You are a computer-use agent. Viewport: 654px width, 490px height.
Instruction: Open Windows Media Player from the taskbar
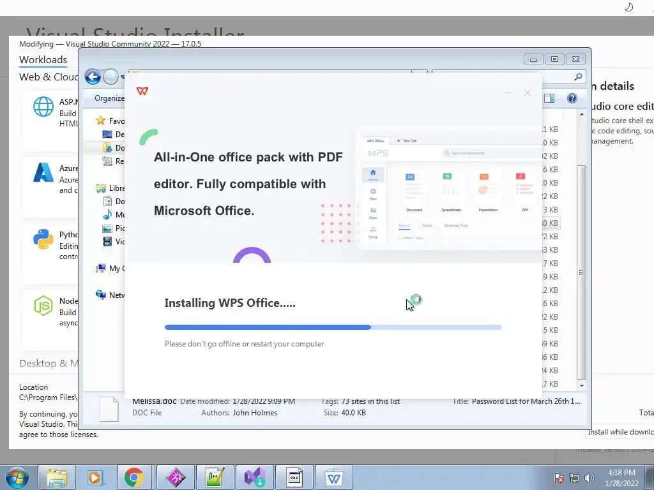click(x=95, y=477)
